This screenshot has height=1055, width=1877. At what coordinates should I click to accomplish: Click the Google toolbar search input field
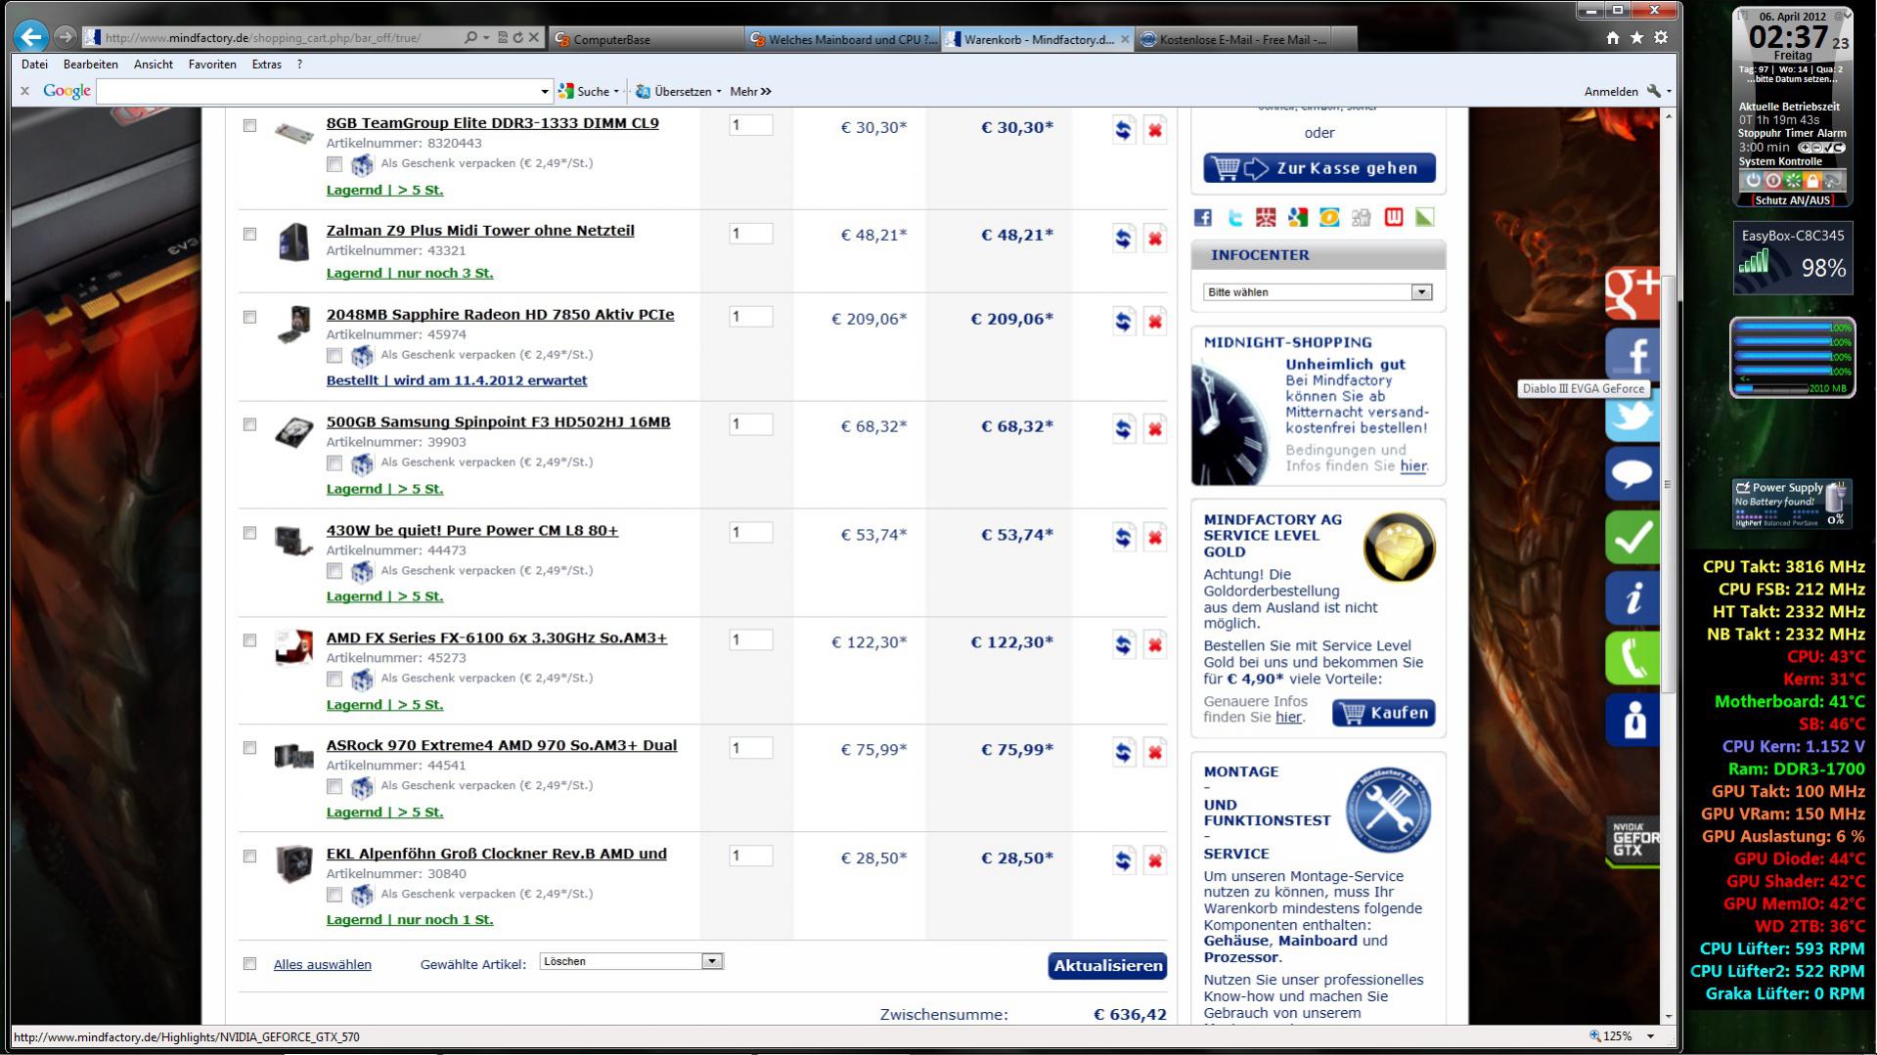pos(318,91)
